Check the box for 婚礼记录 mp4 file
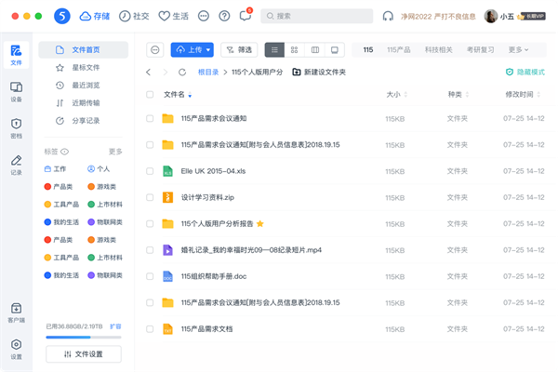 point(150,250)
